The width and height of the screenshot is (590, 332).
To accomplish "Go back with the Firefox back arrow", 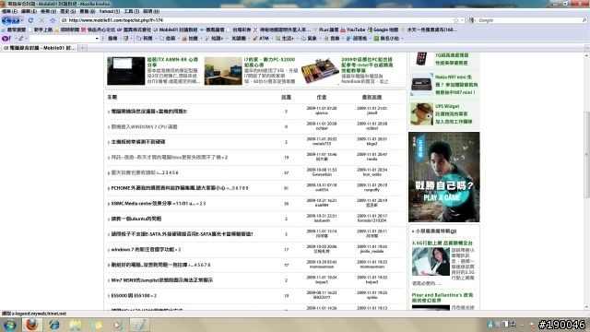I will [6, 20].
